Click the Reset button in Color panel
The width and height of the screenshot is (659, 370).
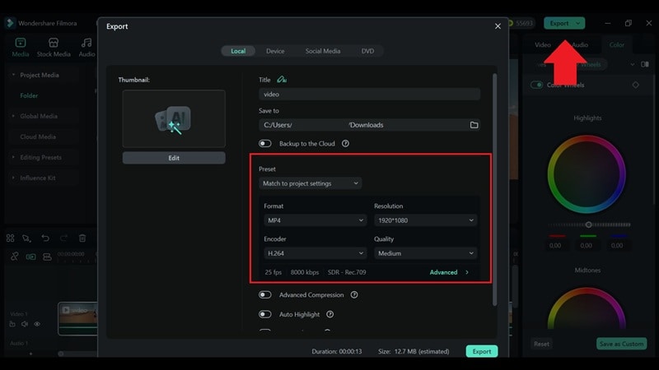click(x=541, y=344)
